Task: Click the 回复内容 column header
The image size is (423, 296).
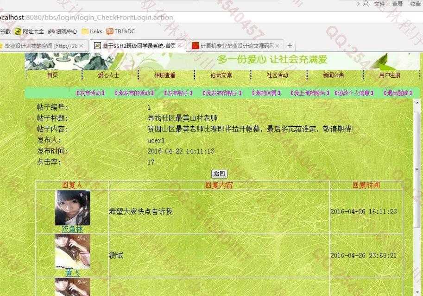Action: 219,185
